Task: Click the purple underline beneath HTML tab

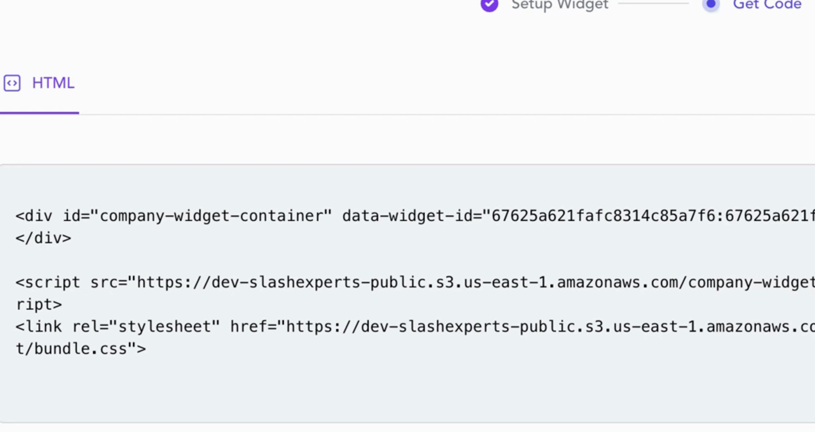Action: (39, 113)
